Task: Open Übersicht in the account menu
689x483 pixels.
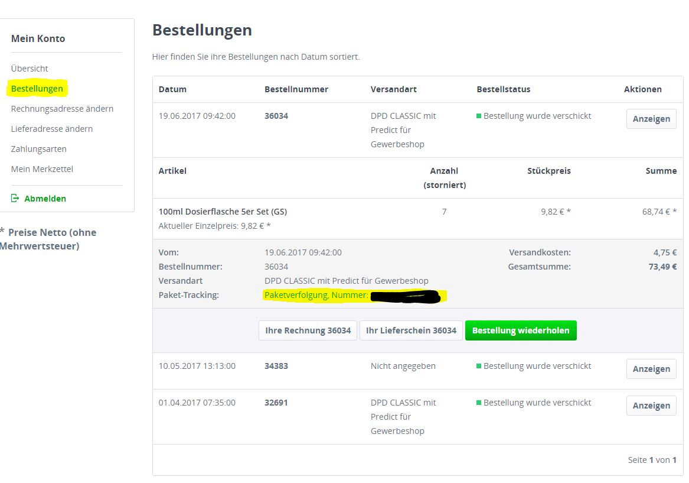Action: click(x=30, y=69)
